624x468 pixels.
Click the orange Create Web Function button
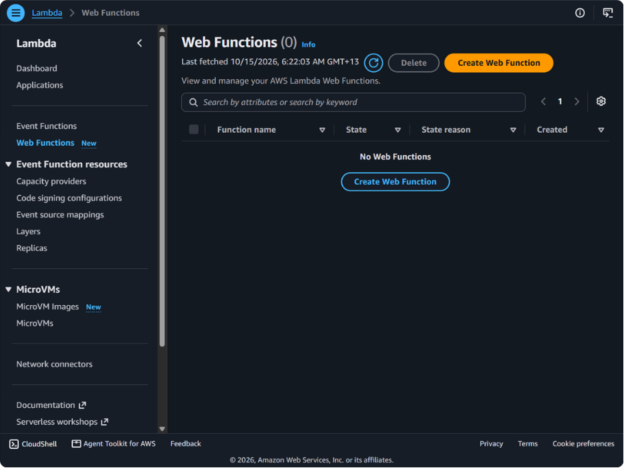499,63
